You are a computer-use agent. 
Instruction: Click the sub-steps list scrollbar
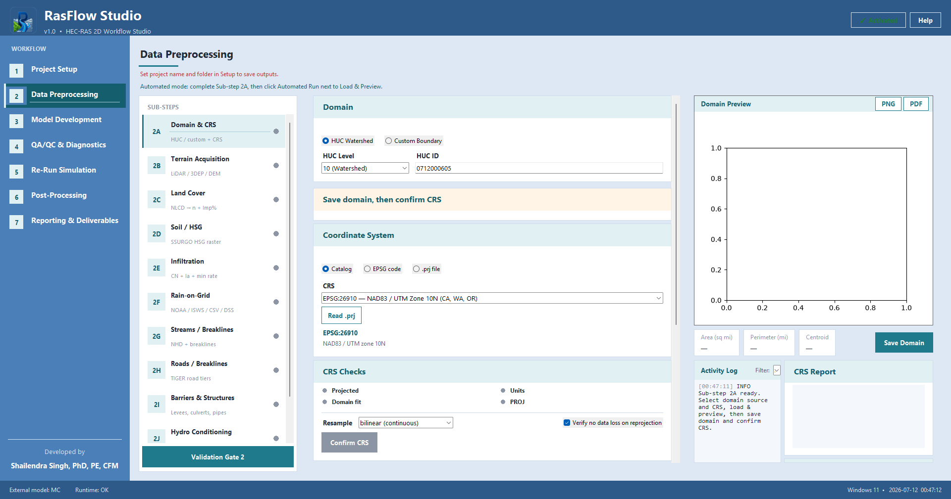[290, 259]
